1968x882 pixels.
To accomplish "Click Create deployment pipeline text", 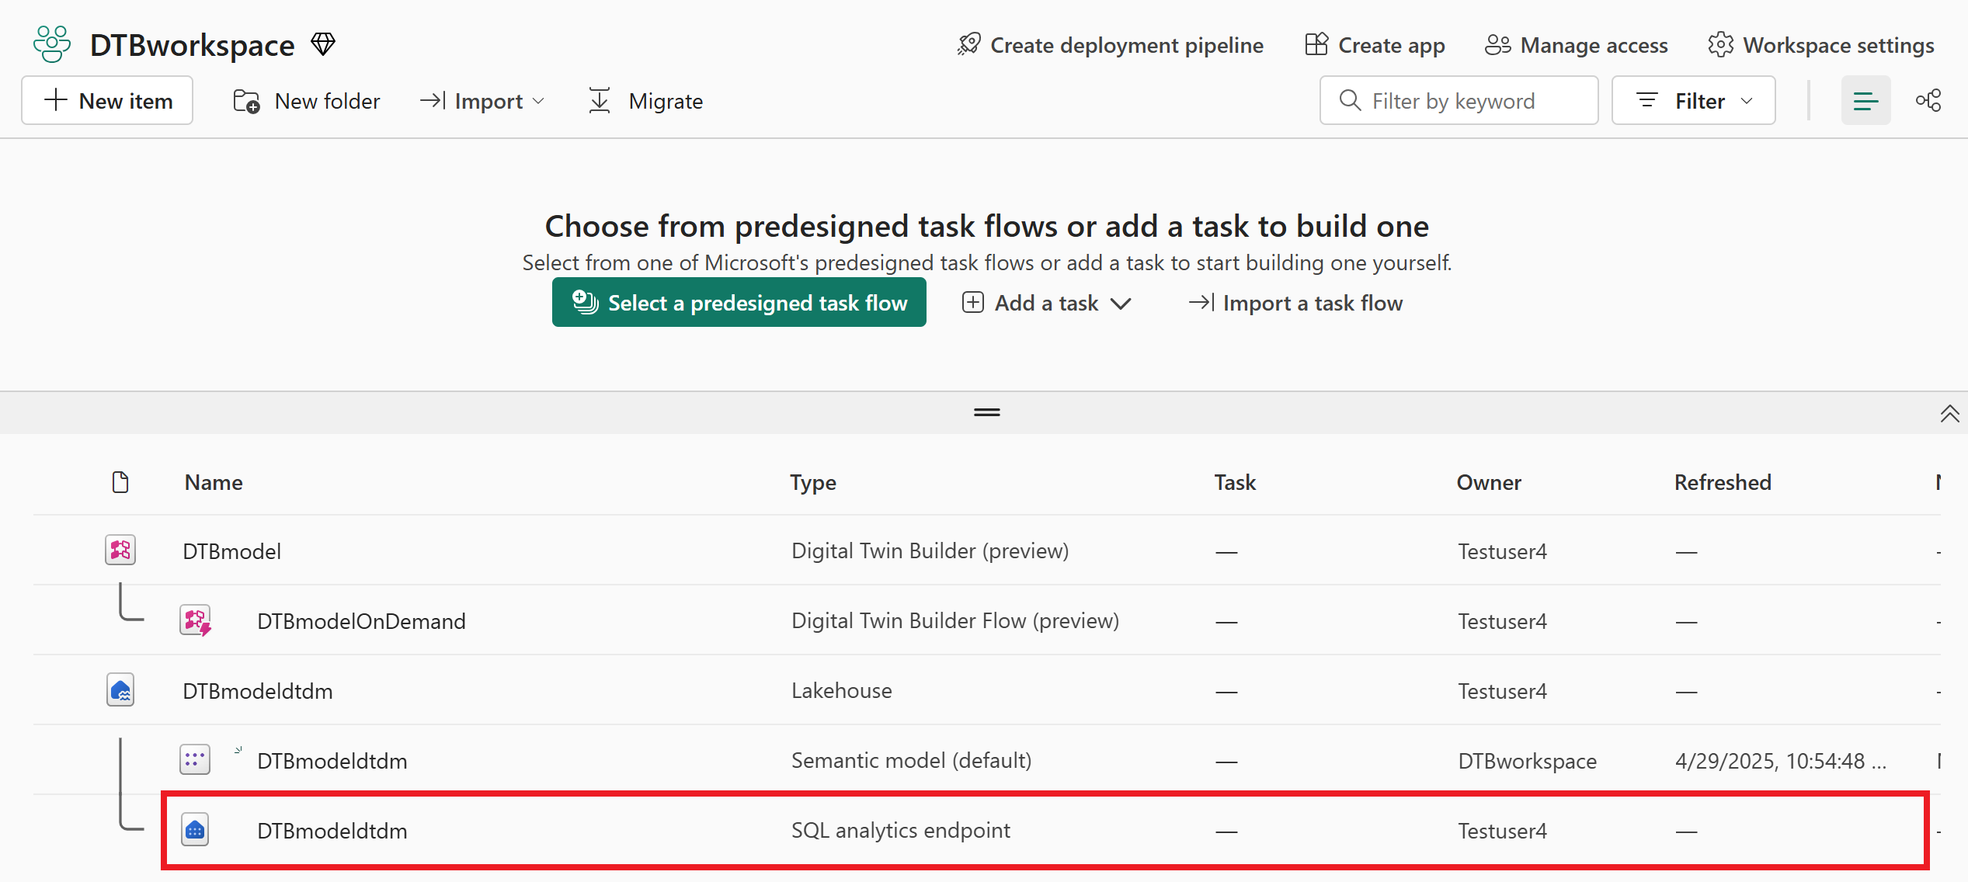I will (1127, 45).
